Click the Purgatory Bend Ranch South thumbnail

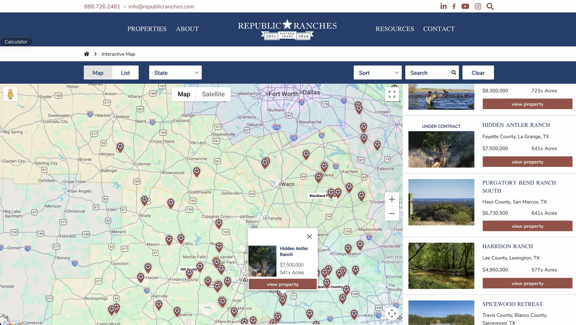click(x=441, y=202)
